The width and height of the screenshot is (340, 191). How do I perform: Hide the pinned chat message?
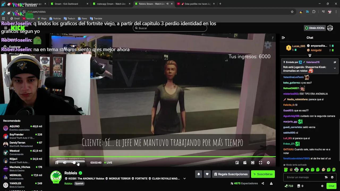coord(335,62)
